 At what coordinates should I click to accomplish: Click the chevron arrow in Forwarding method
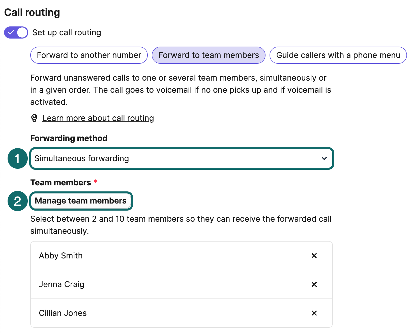pyautogui.click(x=324, y=158)
